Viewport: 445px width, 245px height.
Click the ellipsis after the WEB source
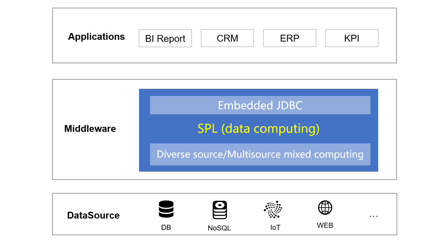coord(373,216)
